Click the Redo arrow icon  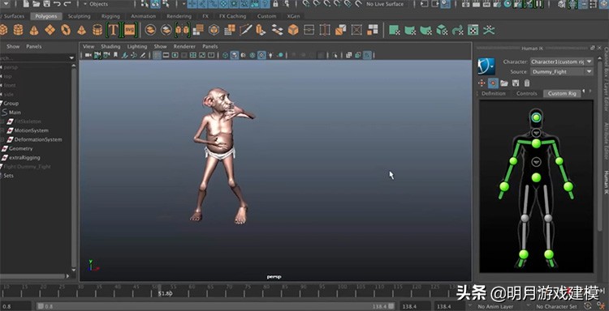click(67, 4)
